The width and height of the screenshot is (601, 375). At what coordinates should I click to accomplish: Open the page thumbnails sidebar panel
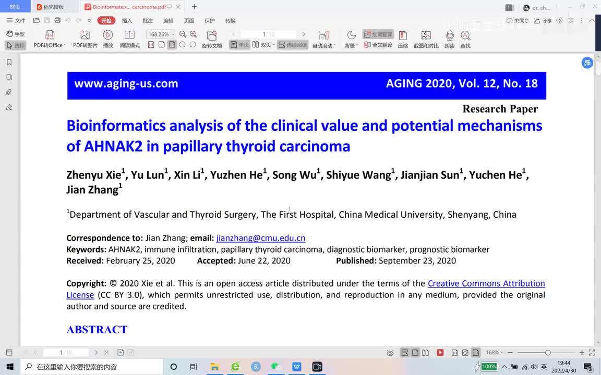tap(9, 77)
